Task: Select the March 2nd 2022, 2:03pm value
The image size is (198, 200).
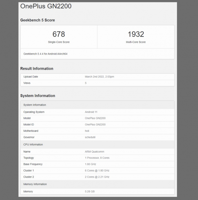Action: (x=100, y=77)
